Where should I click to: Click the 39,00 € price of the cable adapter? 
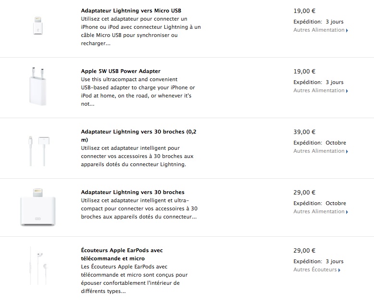[304, 132]
